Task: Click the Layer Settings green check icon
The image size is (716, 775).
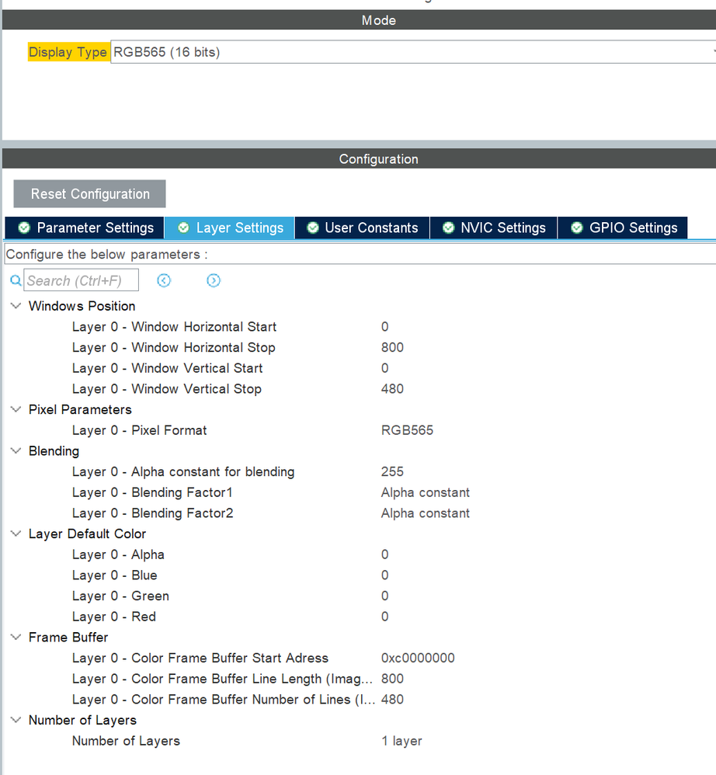Action: click(x=183, y=228)
